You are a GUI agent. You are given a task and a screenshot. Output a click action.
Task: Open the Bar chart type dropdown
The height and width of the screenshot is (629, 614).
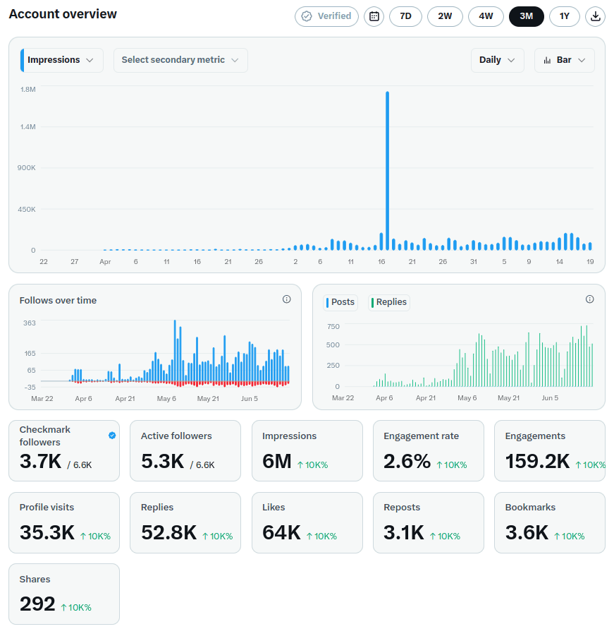pyautogui.click(x=565, y=60)
